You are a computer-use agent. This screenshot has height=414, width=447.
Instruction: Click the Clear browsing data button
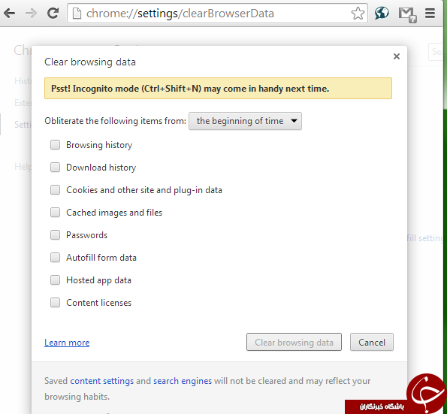[294, 342]
